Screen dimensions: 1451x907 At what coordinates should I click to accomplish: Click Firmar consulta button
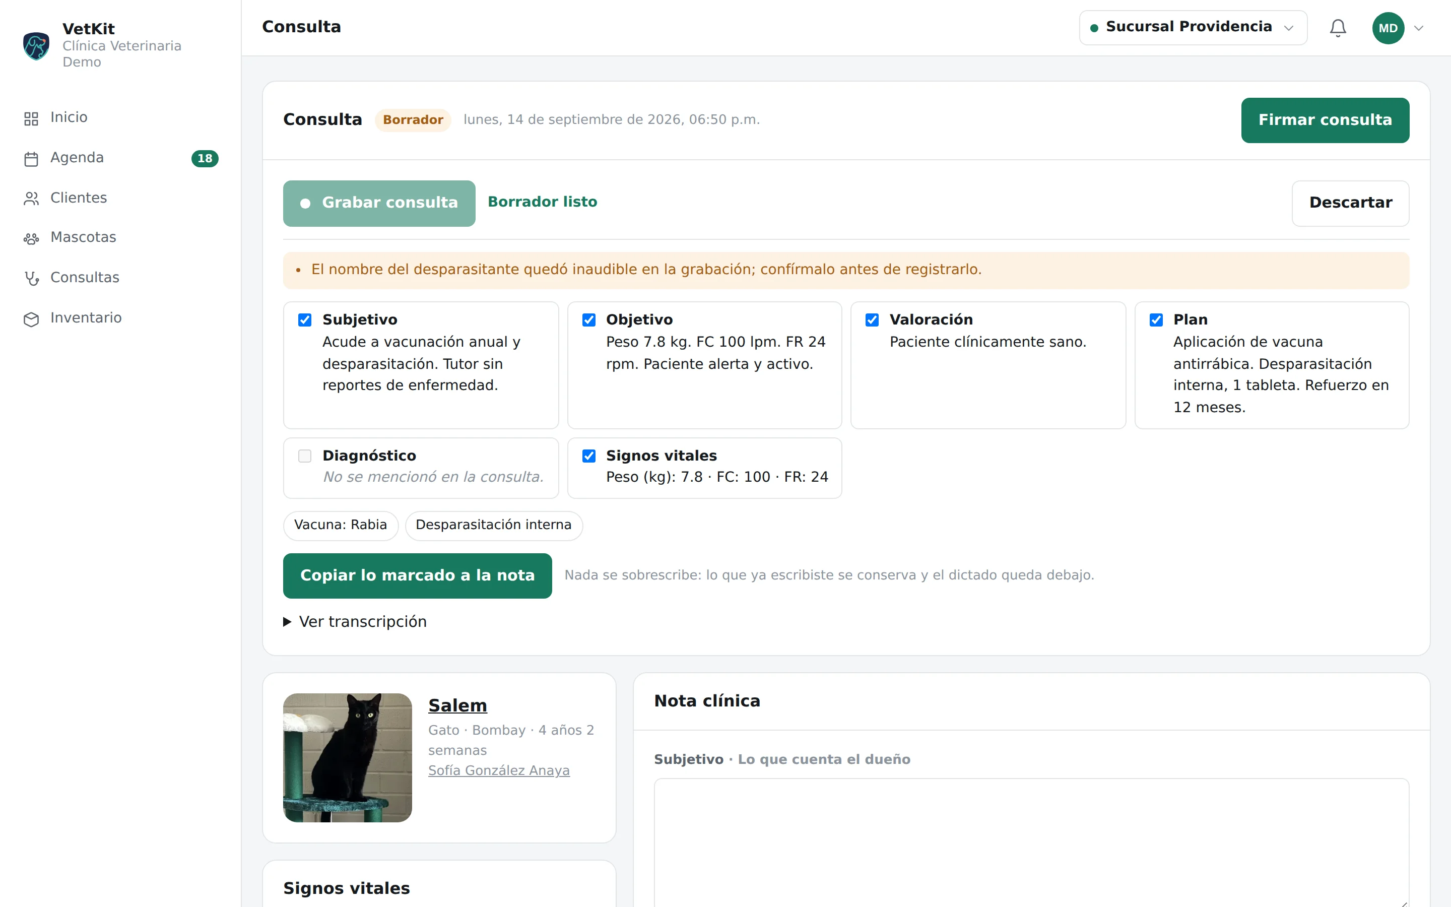[1325, 120]
